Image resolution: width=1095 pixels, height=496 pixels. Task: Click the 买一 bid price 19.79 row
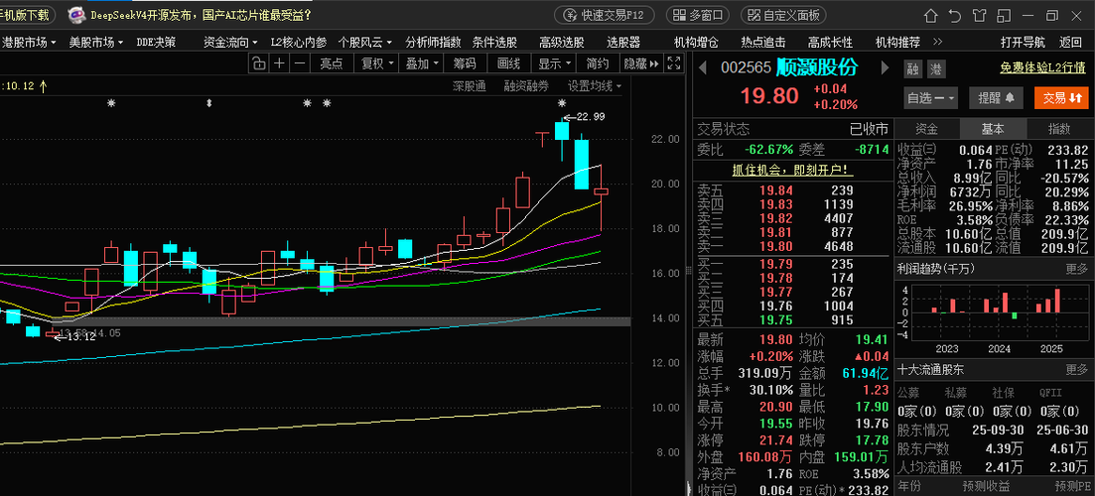click(792, 265)
